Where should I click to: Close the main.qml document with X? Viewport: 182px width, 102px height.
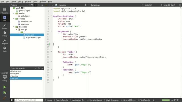[88, 5]
